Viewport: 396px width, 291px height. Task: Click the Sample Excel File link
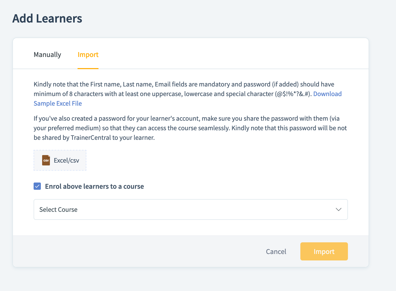coord(58,103)
